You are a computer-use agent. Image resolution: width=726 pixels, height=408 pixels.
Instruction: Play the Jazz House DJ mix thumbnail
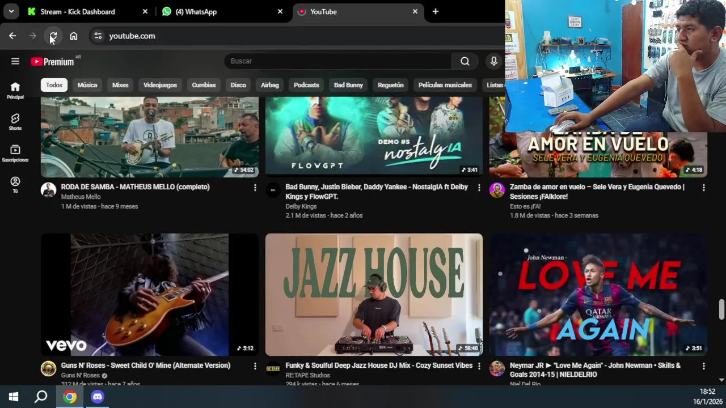pos(374,295)
